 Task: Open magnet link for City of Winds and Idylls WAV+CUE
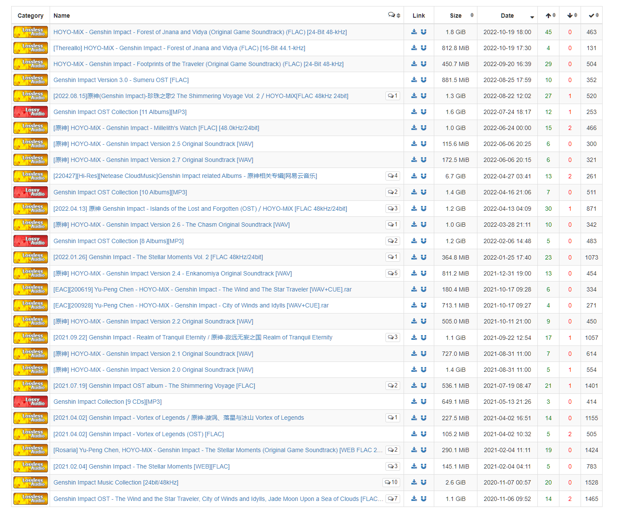(423, 305)
